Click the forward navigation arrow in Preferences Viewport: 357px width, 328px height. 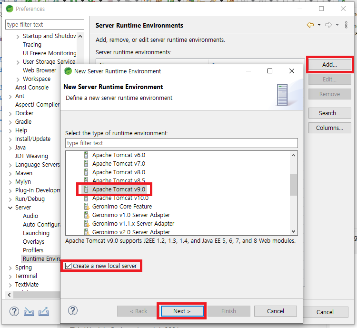(x=328, y=25)
